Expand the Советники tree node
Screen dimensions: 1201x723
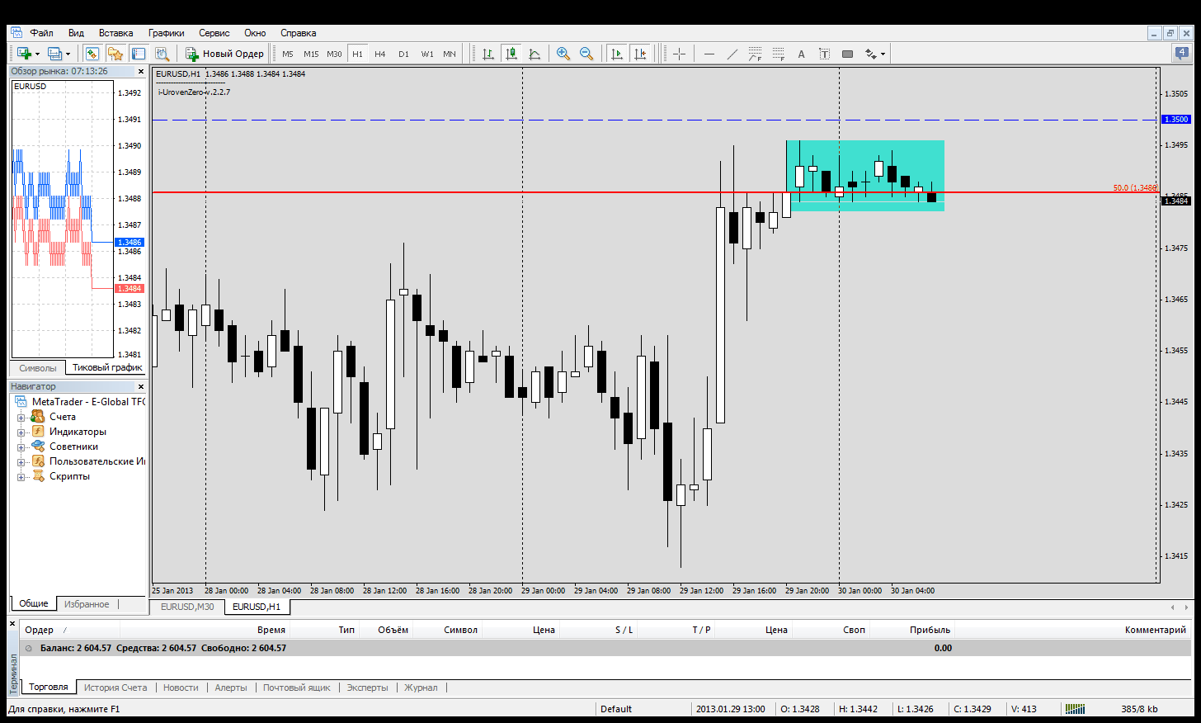pyautogui.click(x=21, y=447)
